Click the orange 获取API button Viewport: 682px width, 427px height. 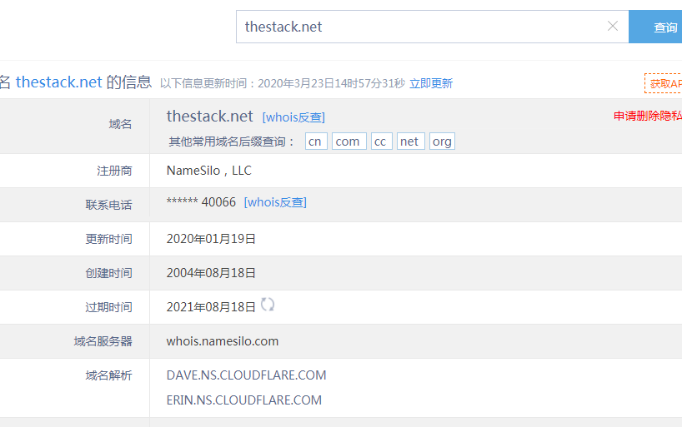664,83
